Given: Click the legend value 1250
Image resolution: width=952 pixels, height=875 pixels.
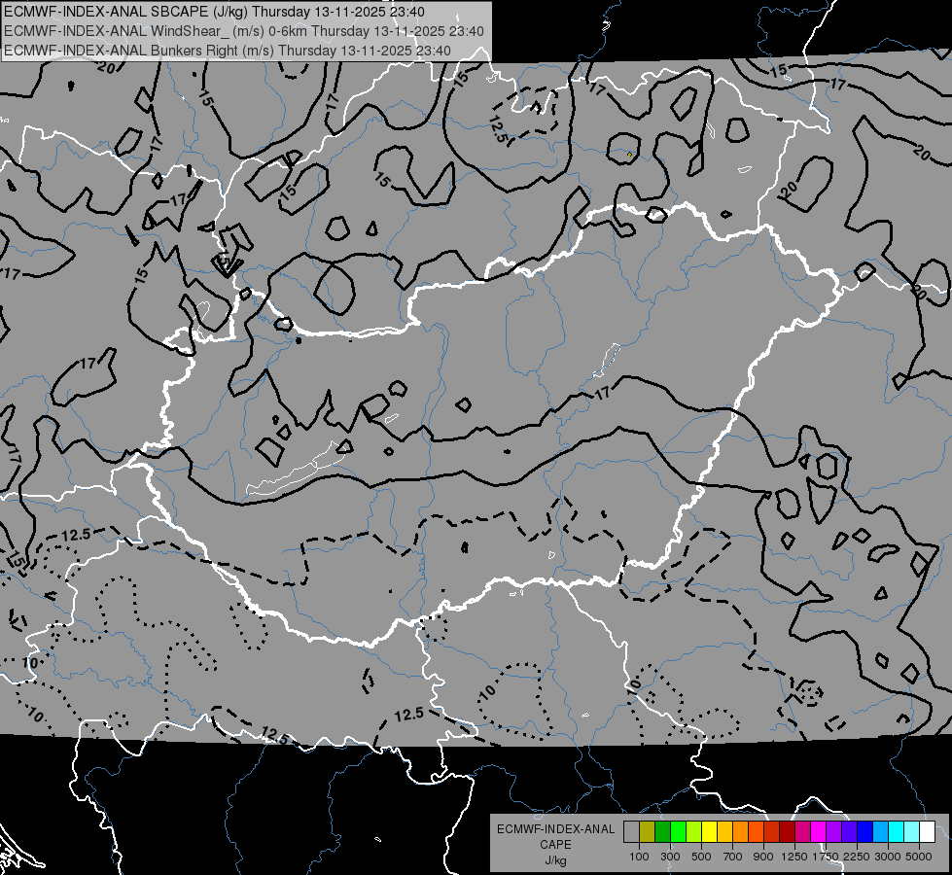Looking at the screenshot, I should coord(794,857).
